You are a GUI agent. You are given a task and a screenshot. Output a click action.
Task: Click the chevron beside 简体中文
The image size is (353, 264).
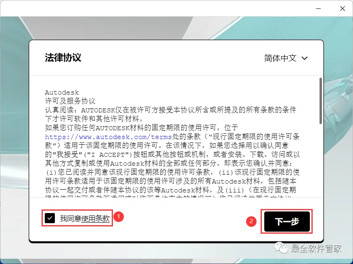[305, 58]
